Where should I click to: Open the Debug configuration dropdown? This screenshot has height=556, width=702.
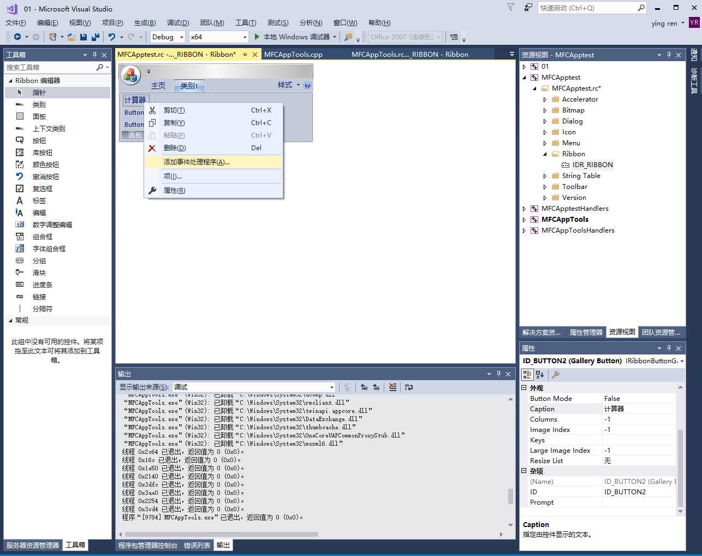(x=168, y=37)
